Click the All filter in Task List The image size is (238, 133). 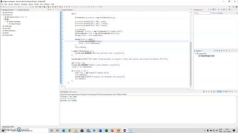213,13
